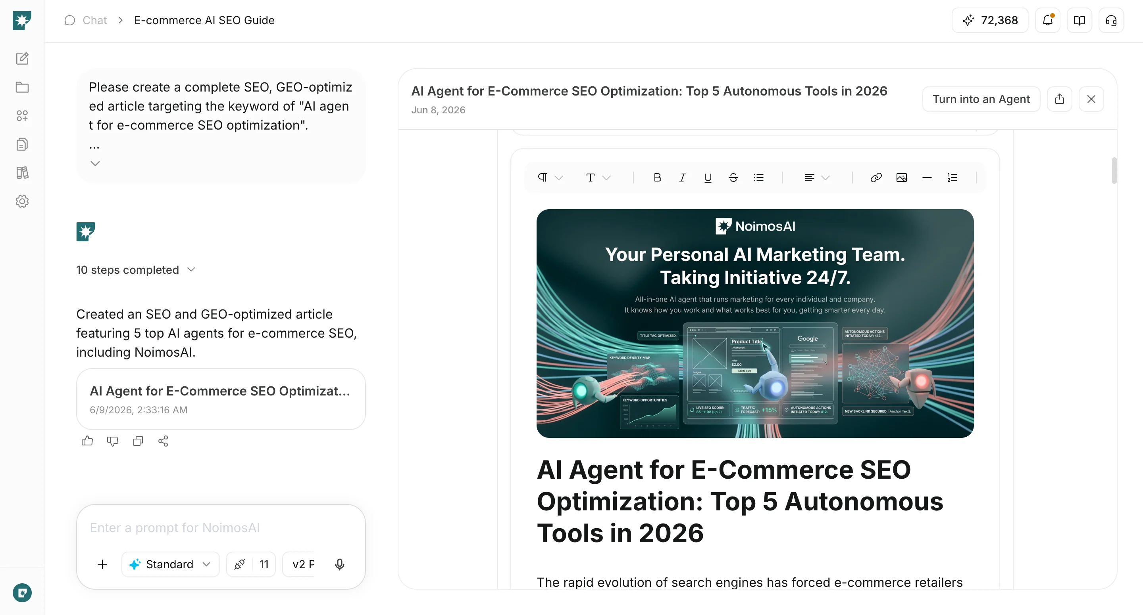
Task: Insert a horizontal rule
Action: 927,178
